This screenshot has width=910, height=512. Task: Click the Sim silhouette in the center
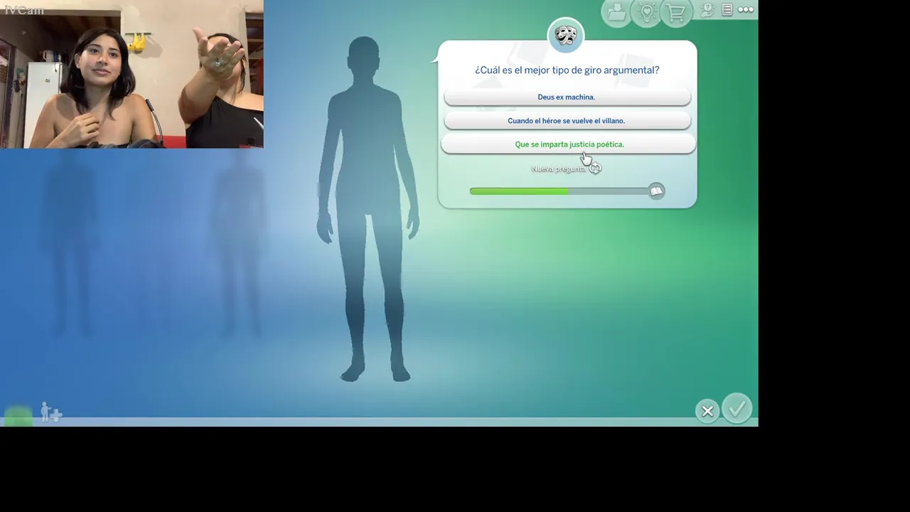[x=368, y=210]
